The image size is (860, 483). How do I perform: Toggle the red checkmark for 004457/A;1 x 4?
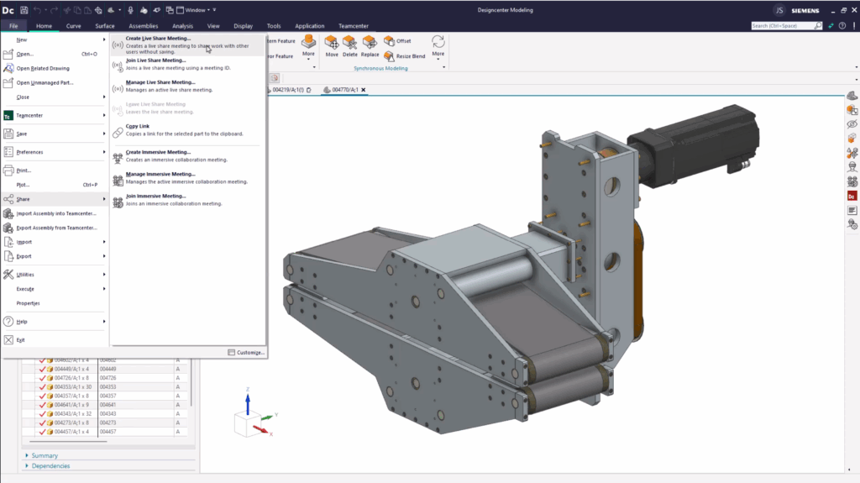pyautogui.click(x=42, y=432)
